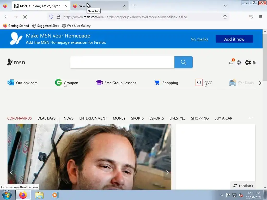Switch to the New Tab browser tab
The image size is (267, 200).
coord(100,6)
